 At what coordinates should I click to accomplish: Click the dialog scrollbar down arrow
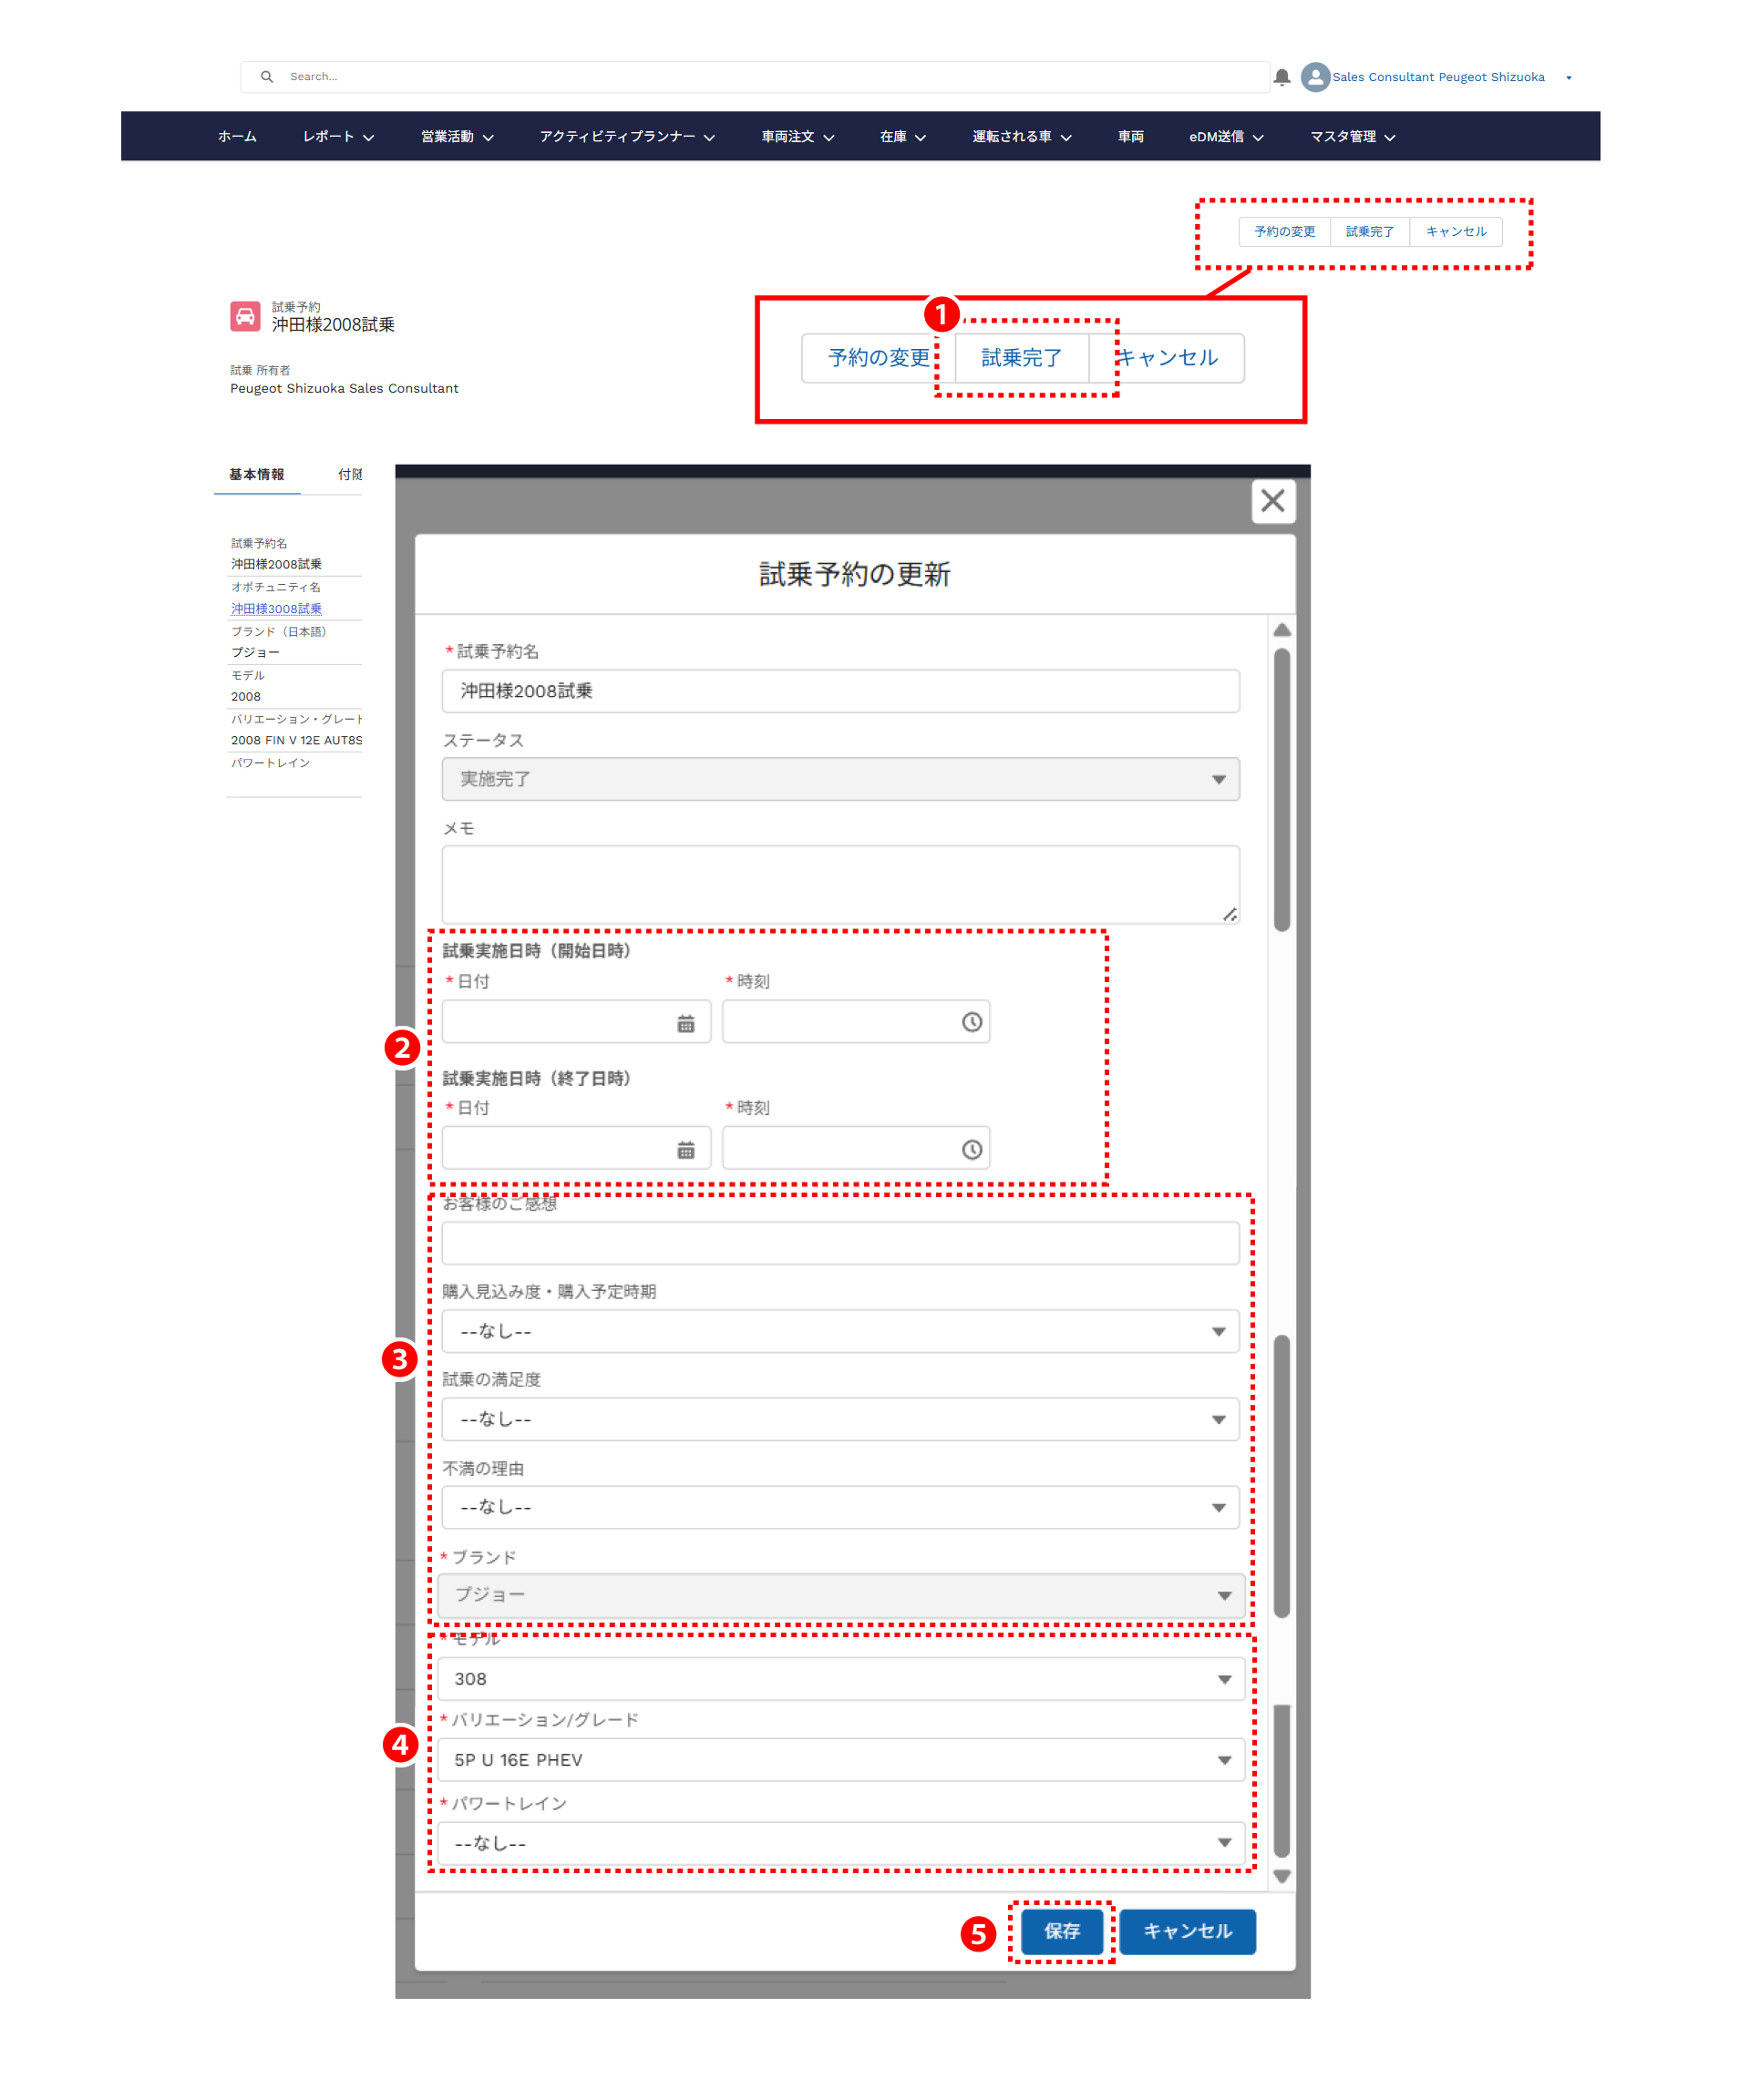point(1281,1876)
